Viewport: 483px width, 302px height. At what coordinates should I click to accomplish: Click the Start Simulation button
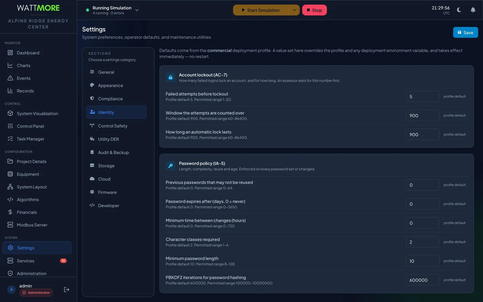point(261,10)
